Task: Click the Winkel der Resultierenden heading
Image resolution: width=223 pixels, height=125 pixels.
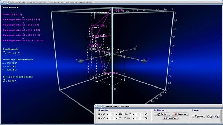Action: (x=18, y=59)
